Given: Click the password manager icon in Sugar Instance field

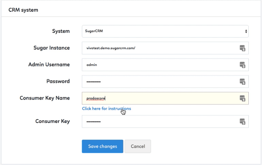Looking at the screenshot, I should (x=242, y=48).
